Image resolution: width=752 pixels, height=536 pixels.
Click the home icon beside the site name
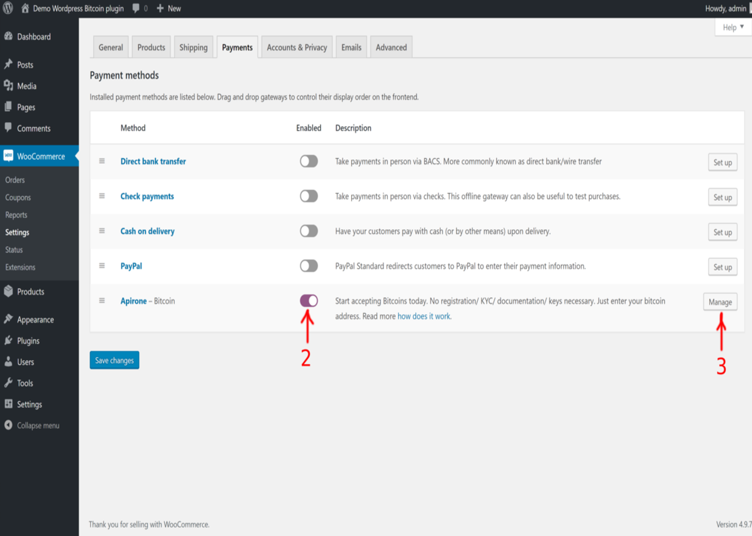point(25,8)
